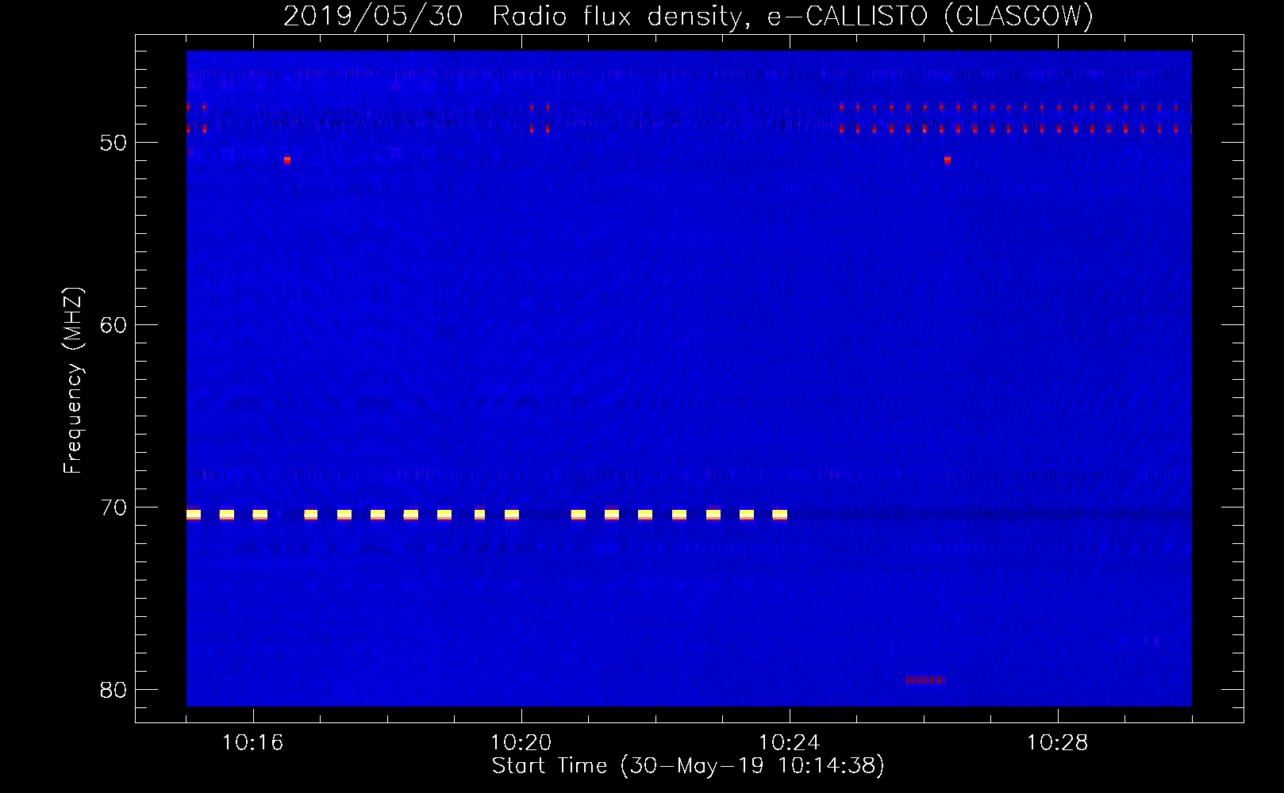Click the 'Frequency (MHZ)' axis label
Viewport: 1284px width, 793px height.
pyautogui.click(x=72, y=381)
